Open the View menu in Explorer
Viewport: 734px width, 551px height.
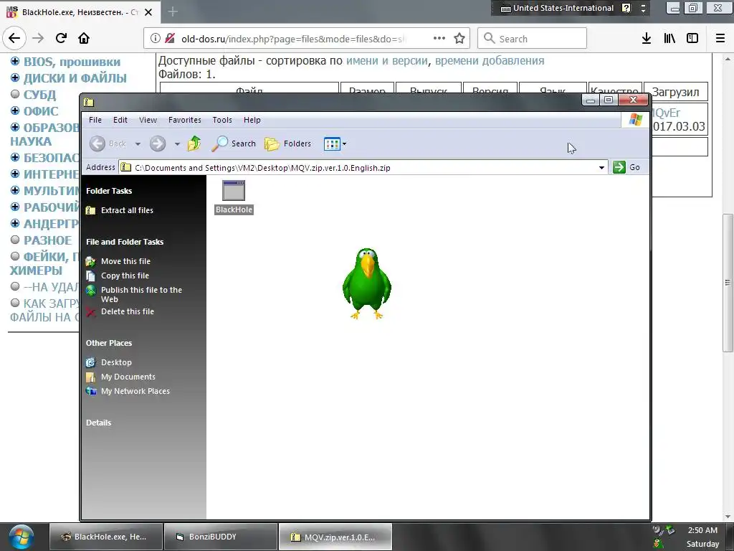tap(148, 120)
